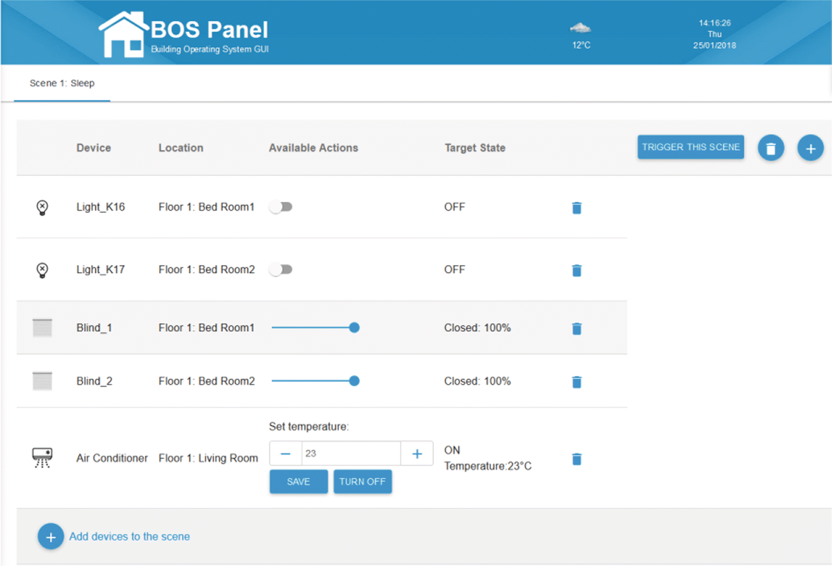Click the BOS Panel title text

pos(209,30)
